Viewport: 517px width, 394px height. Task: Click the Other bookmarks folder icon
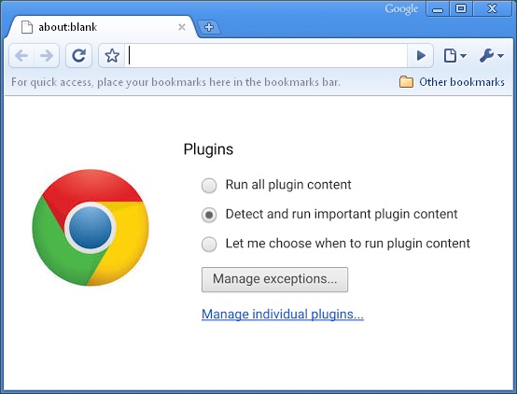tap(406, 82)
